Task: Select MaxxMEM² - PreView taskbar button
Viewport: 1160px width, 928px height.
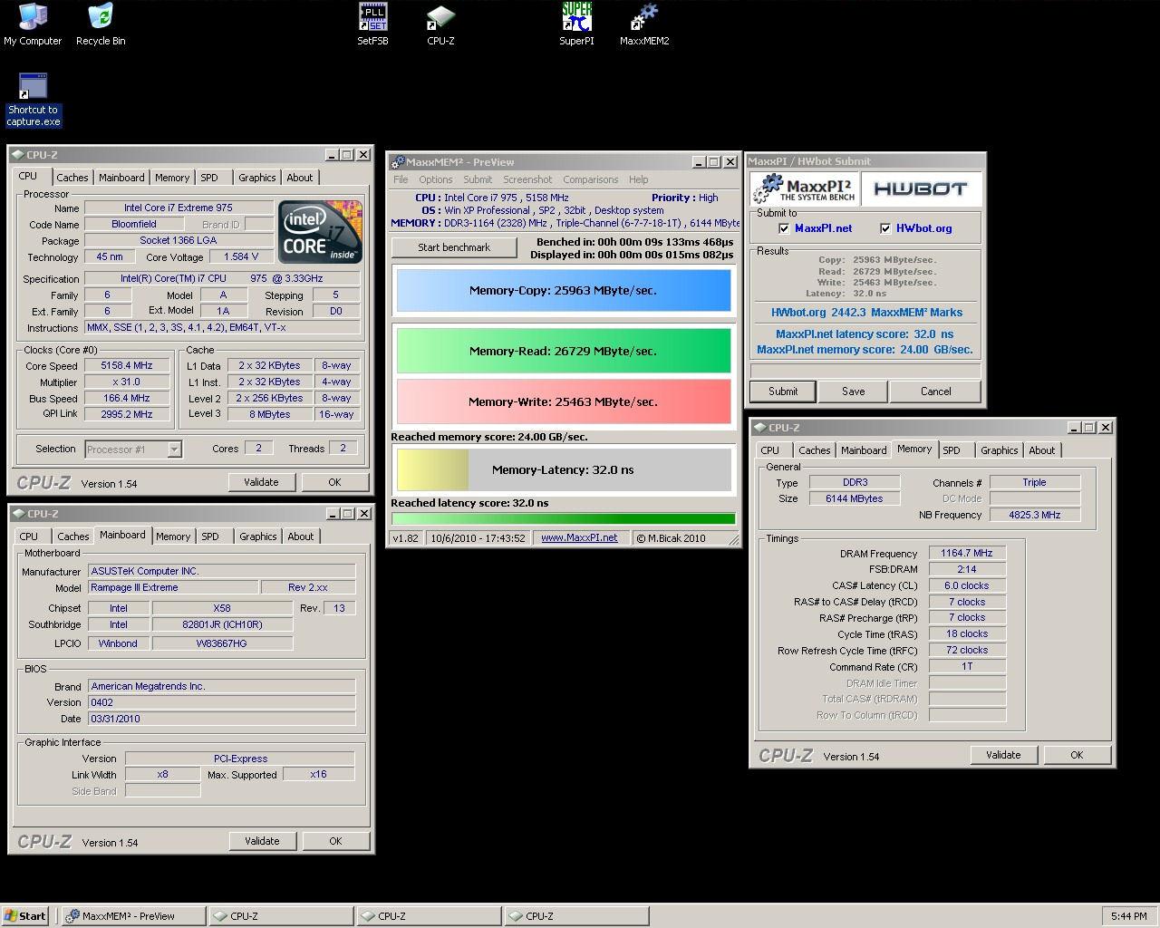Action: 133,915
